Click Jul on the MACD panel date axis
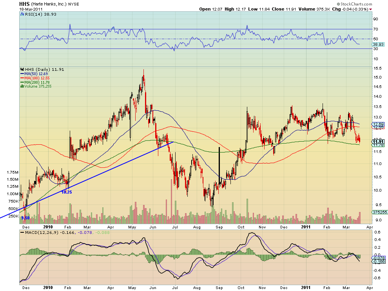Screen dimensions: 388x291 (175, 288)
